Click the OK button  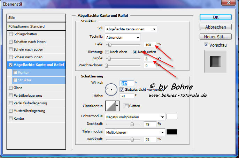point(216,17)
